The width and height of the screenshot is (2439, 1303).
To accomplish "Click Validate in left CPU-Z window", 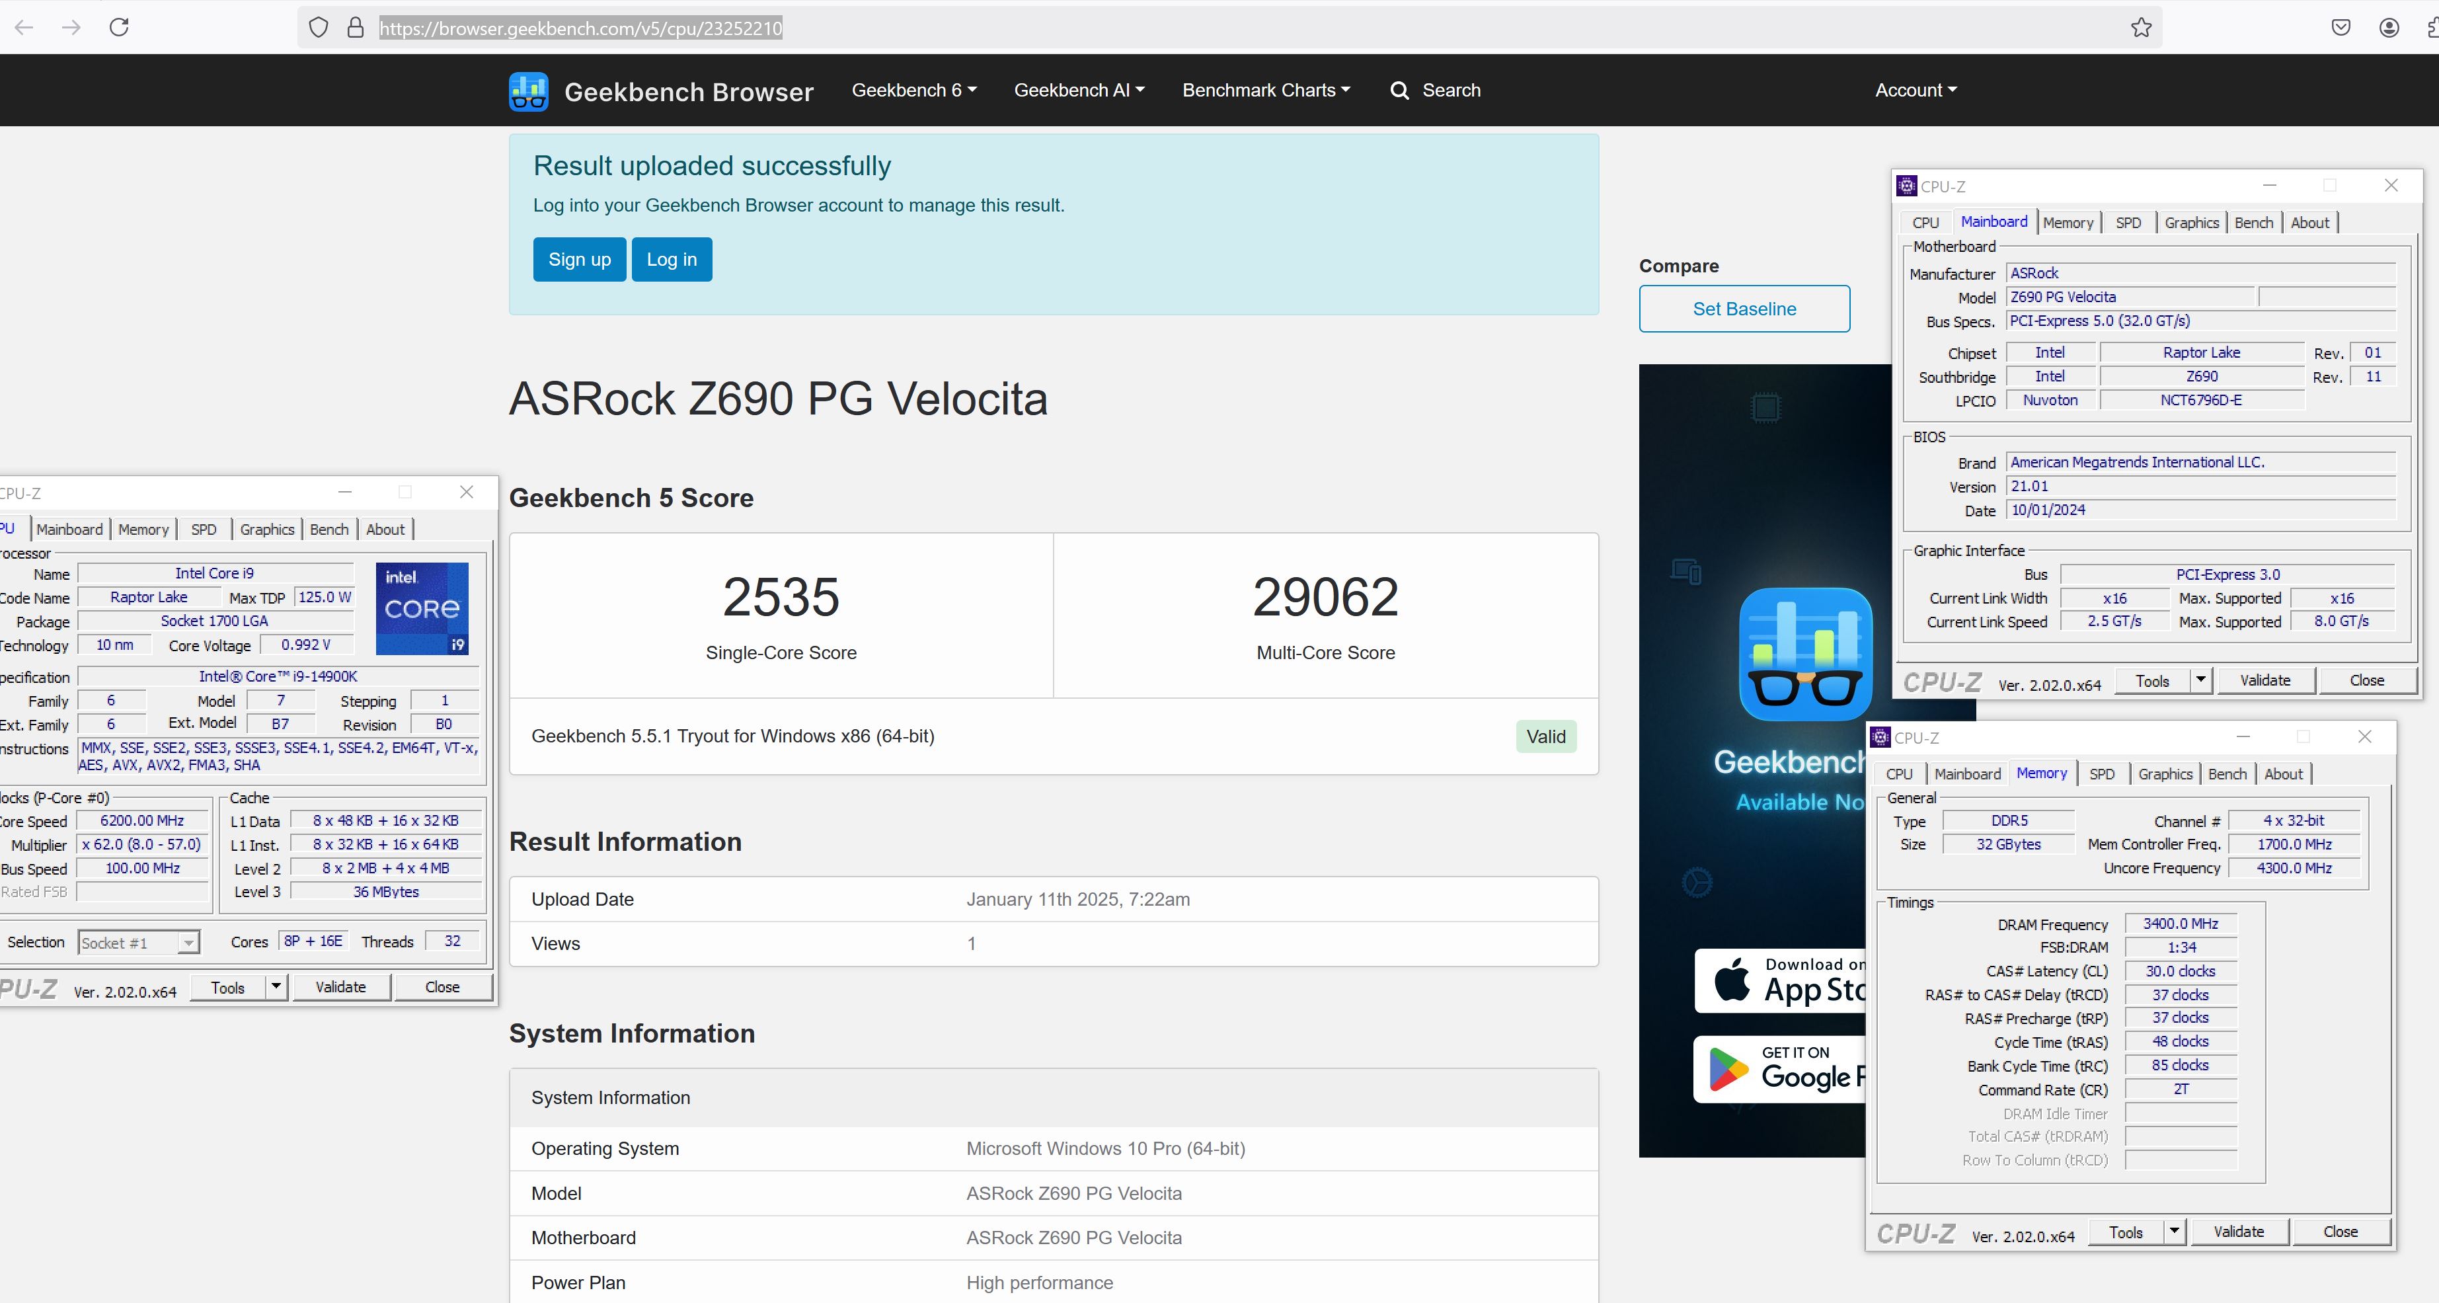I will coord(340,987).
